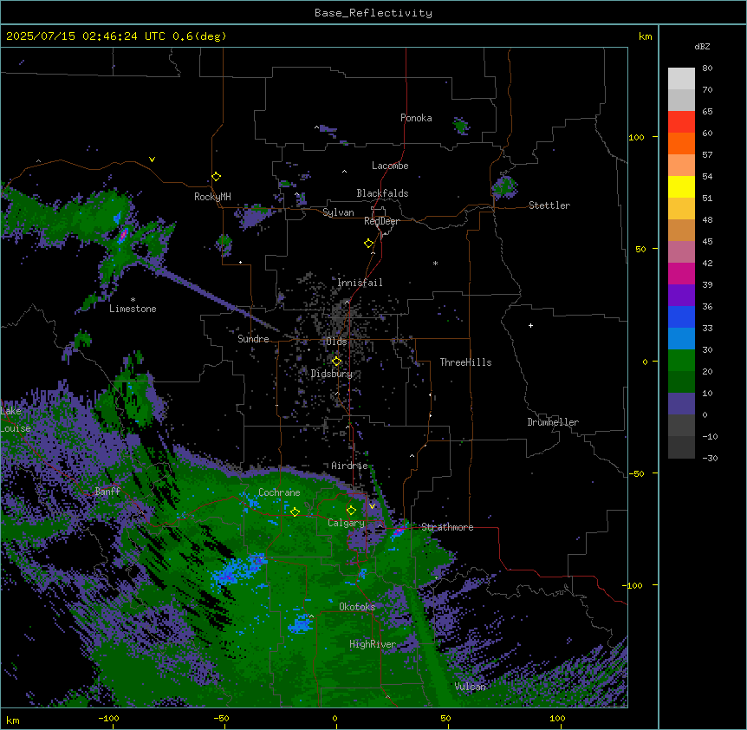Viewport: 747px width, 730px height.
Task: Click the HighRiver label
Action: 373,644
